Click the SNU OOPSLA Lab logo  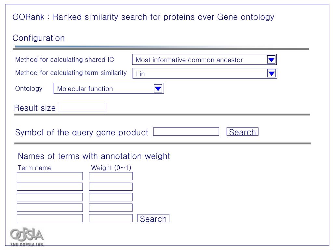pyautogui.click(x=27, y=237)
